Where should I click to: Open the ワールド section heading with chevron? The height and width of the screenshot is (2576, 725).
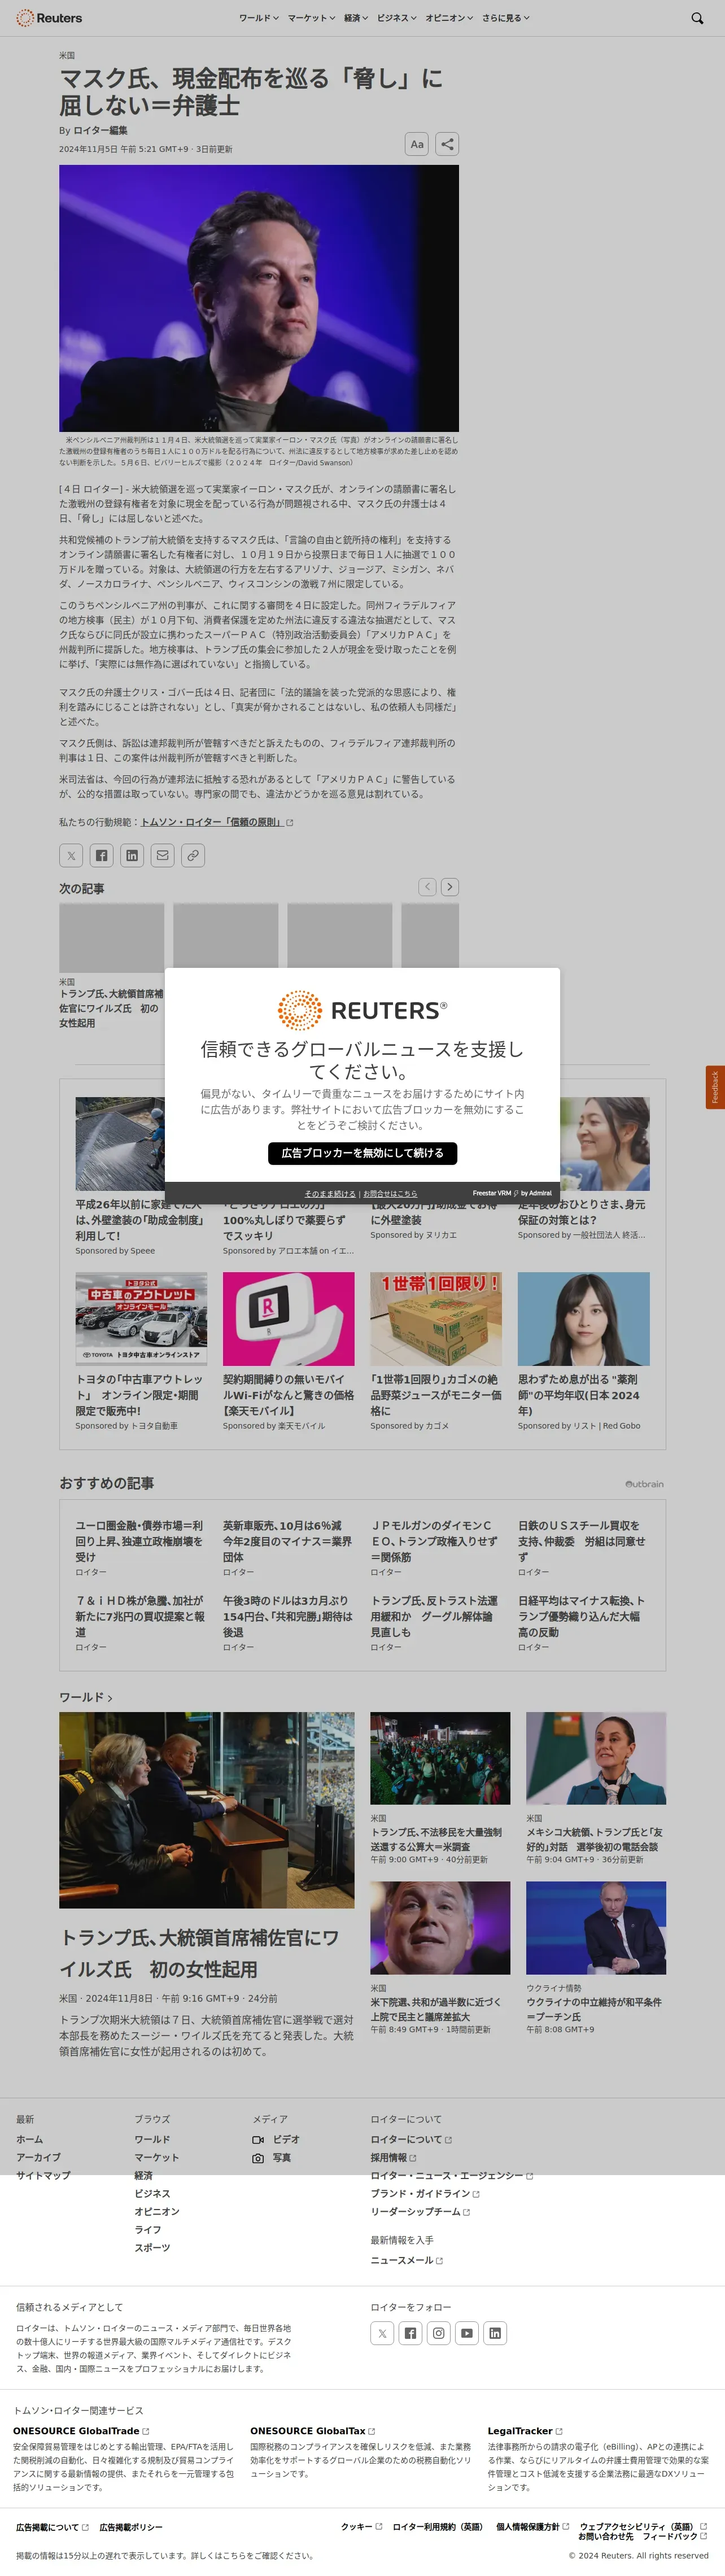point(86,1697)
